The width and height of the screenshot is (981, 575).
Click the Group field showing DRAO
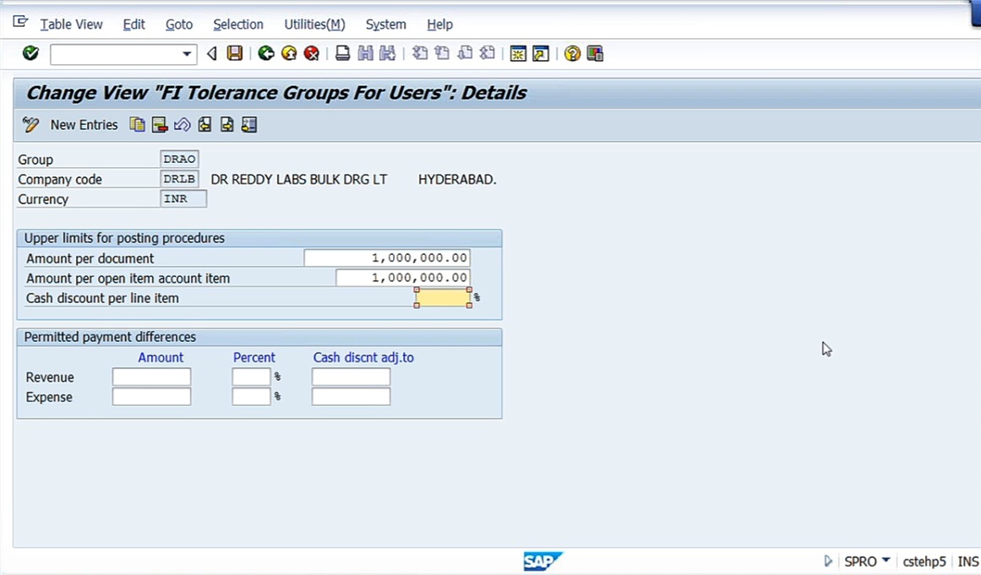click(180, 159)
